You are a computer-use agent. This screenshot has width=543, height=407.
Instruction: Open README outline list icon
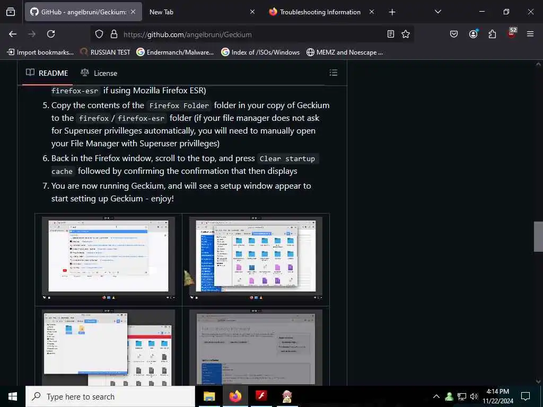[x=334, y=73]
